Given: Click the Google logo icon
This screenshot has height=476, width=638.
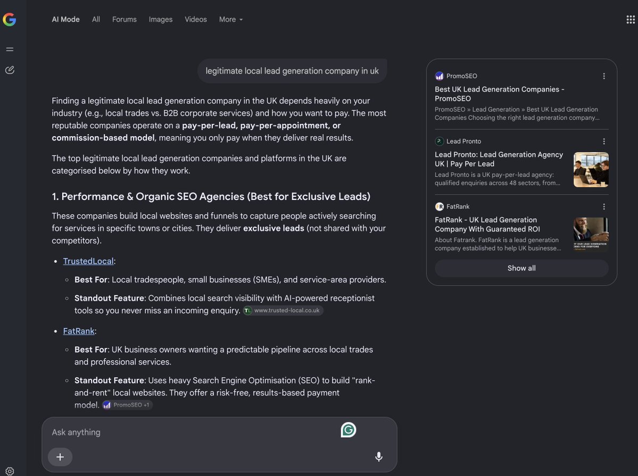Looking at the screenshot, I should [x=10, y=19].
